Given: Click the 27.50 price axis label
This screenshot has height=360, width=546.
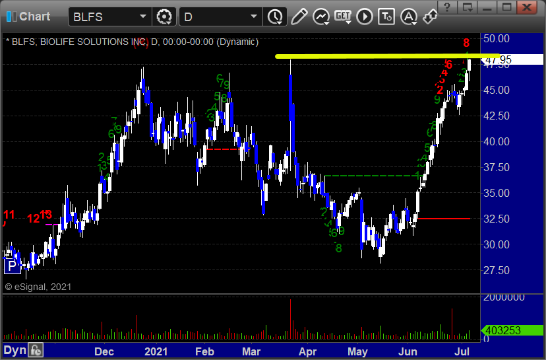Looking at the screenshot, I should tap(497, 270).
